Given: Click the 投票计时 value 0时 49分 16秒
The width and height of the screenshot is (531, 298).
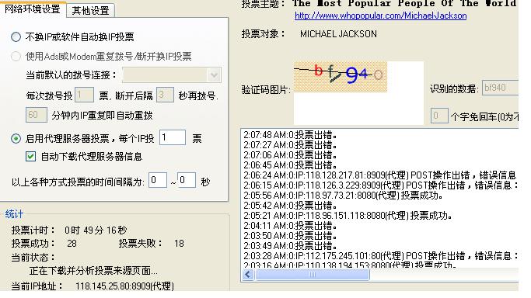Looking at the screenshot, I should click(96, 230).
